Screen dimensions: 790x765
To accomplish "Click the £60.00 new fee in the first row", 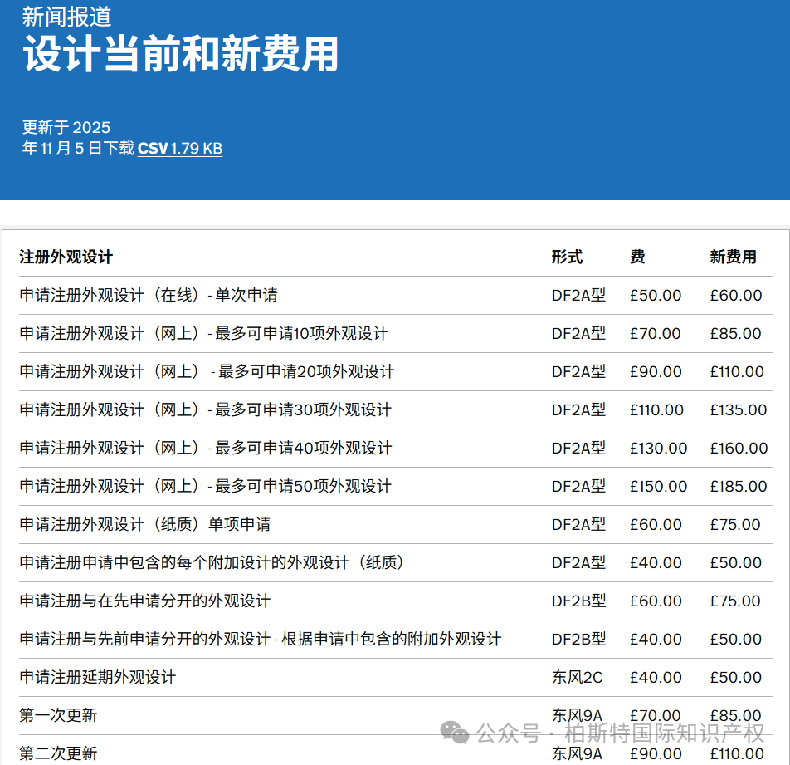I will [x=736, y=296].
